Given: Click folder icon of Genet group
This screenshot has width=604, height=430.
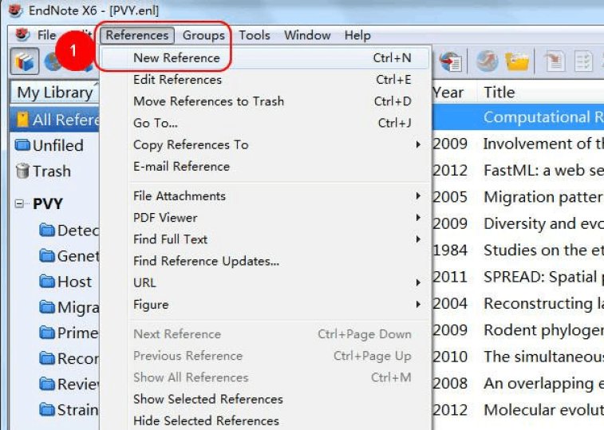Looking at the screenshot, I should [x=47, y=256].
